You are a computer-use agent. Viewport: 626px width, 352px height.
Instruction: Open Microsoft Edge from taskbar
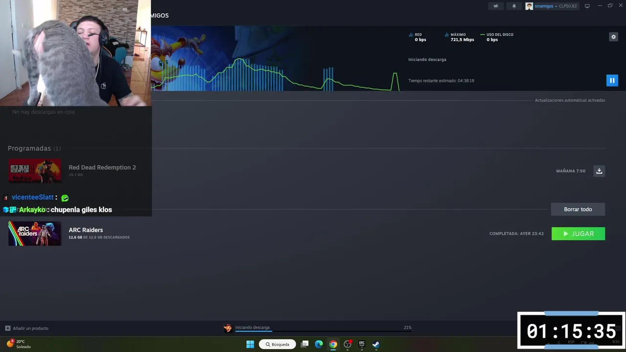(x=319, y=344)
